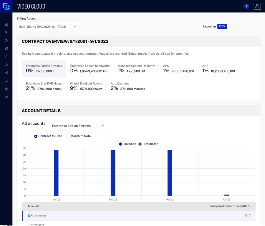The width and height of the screenshot is (265, 226).
Task: Select the Month to Date radio button
Action: coord(68,136)
